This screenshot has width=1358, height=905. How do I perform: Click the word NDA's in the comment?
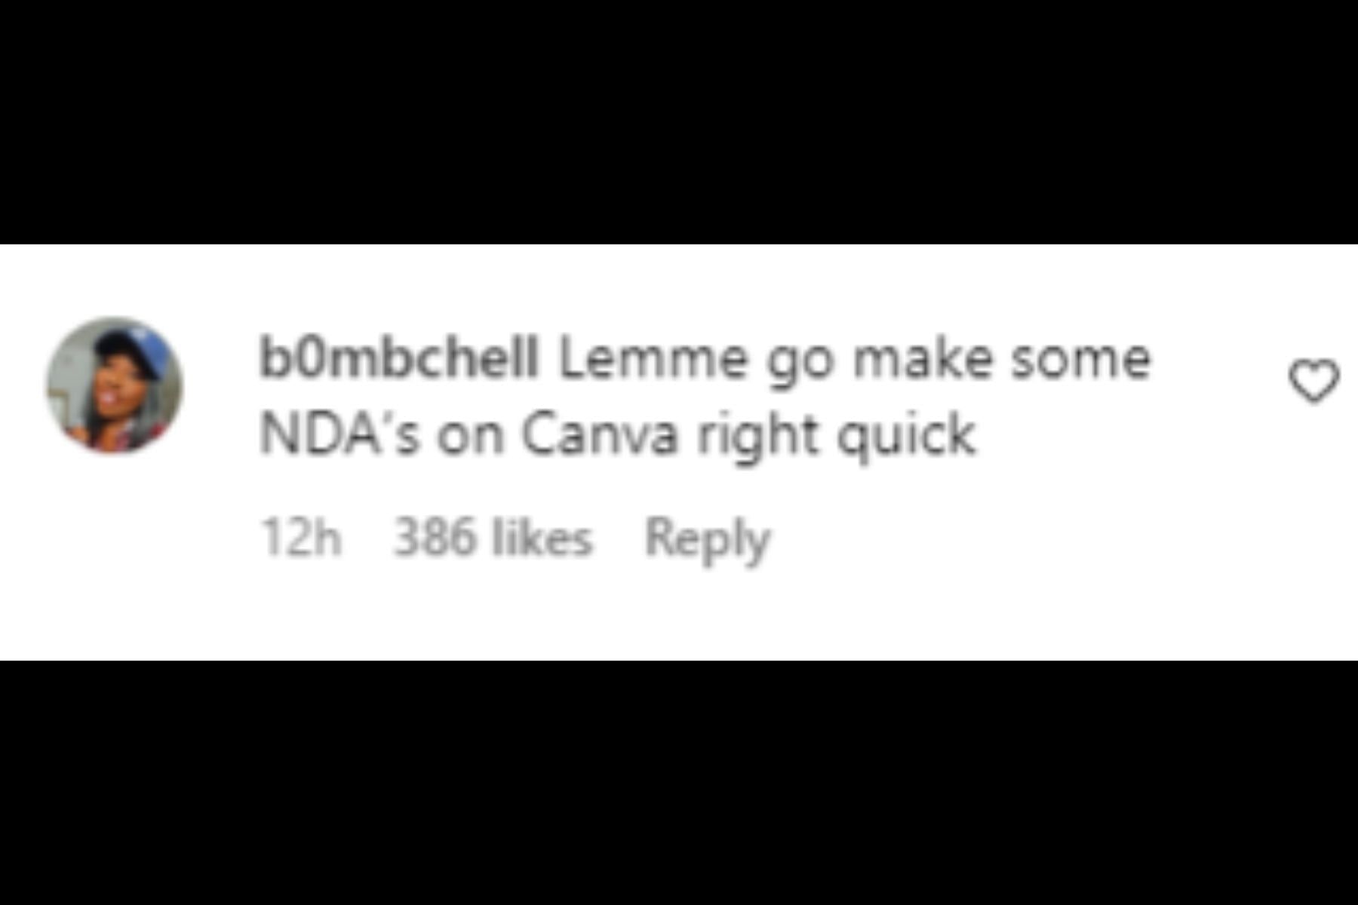point(339,434)
